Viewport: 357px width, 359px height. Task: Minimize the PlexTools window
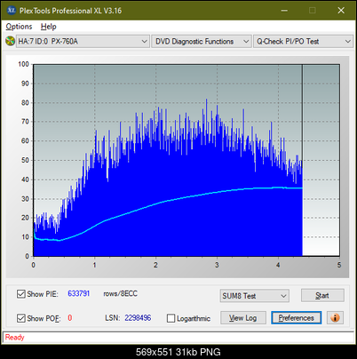(284, 11)
